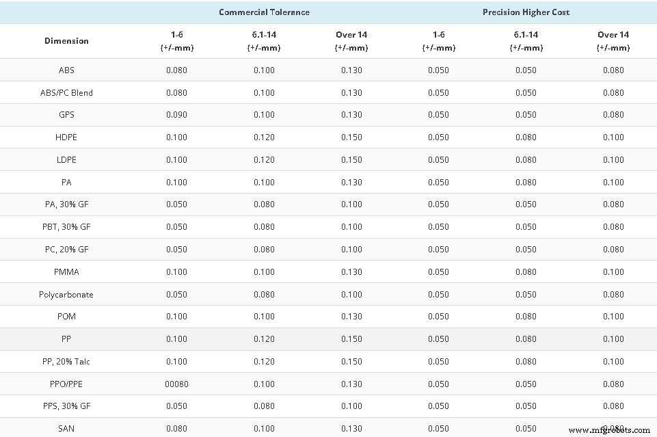Select the SAN row label
Image resolution: width=657 pixels, height=437 pixels.
click(66, 428)
